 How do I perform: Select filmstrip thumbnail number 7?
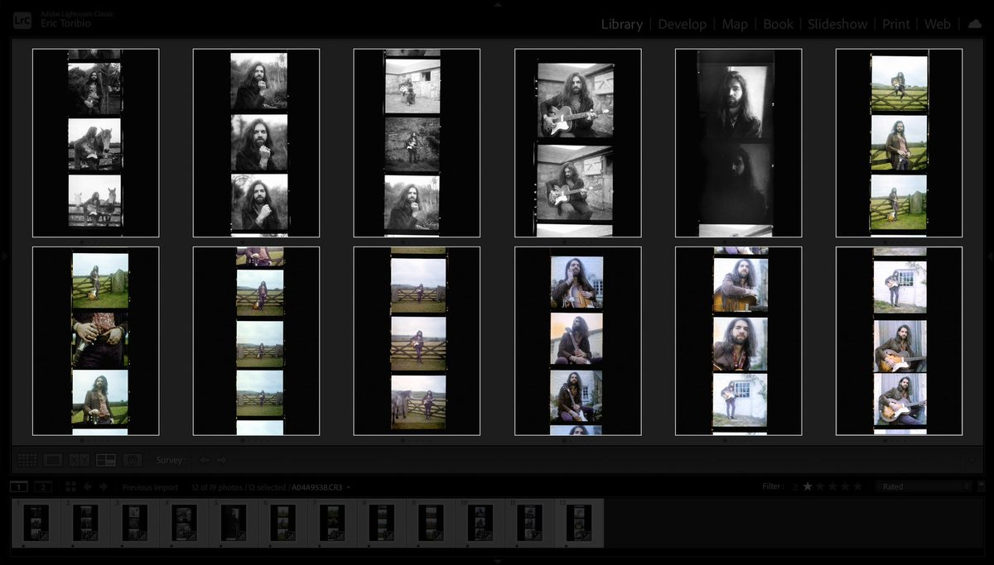coord(332,523)
